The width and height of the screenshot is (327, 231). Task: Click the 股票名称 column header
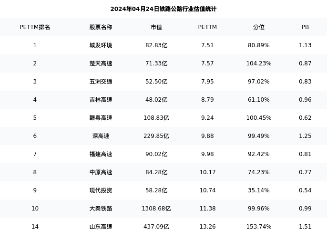click(x=101, y=27)
